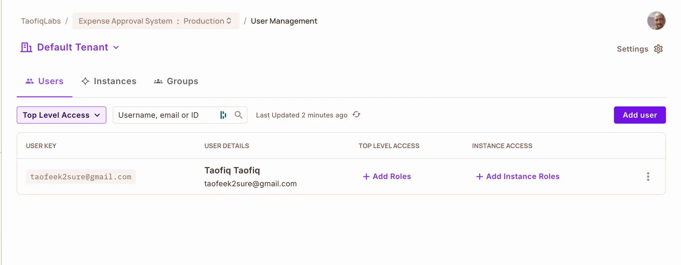Open Settings via the gear icon

pos(658,49)
